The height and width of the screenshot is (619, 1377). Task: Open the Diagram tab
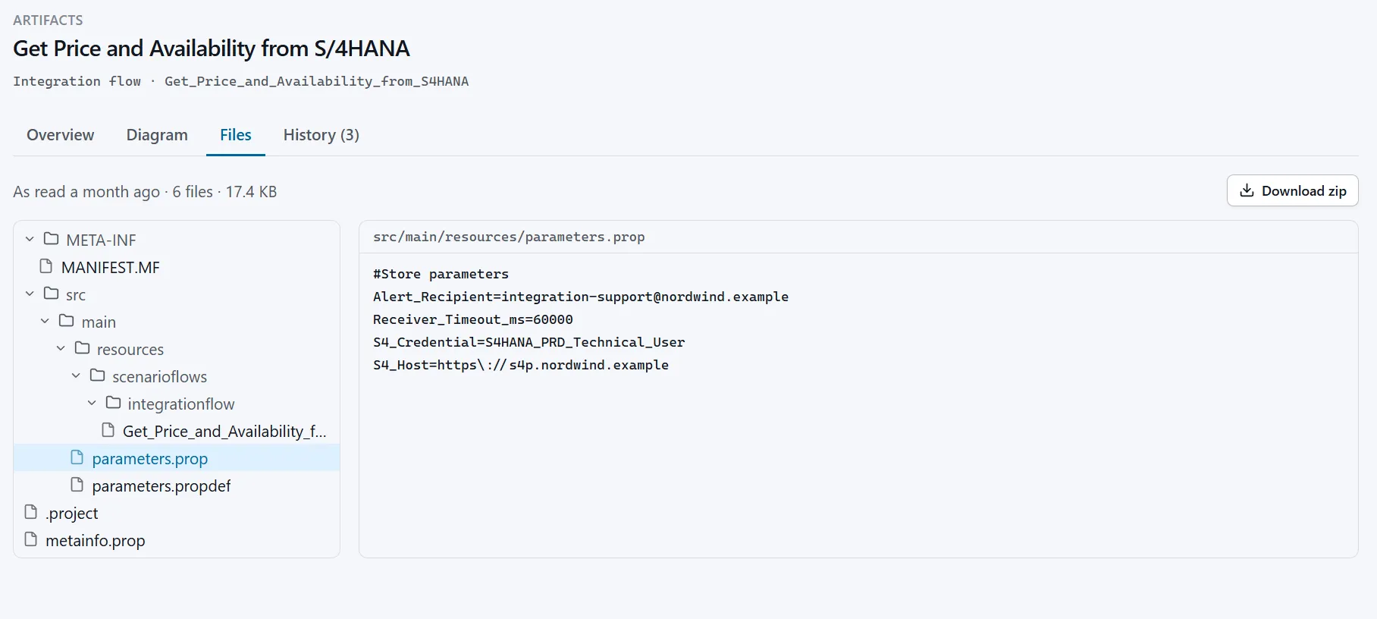tap(157, 135)
